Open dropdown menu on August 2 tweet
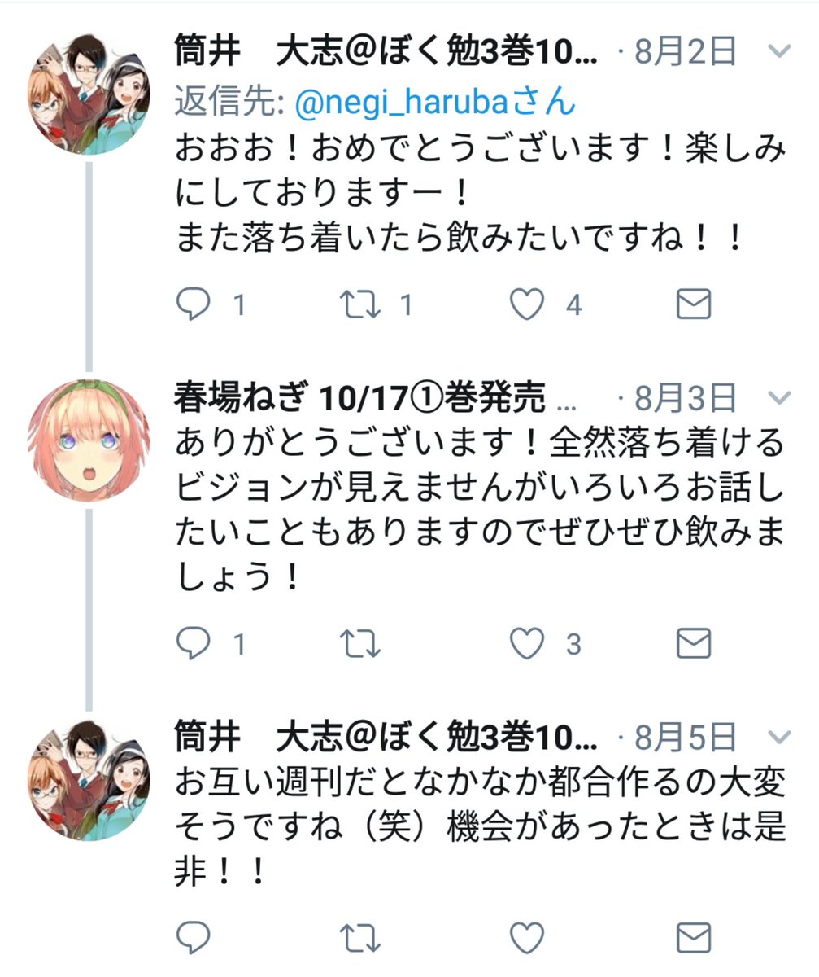 [779, 52]
